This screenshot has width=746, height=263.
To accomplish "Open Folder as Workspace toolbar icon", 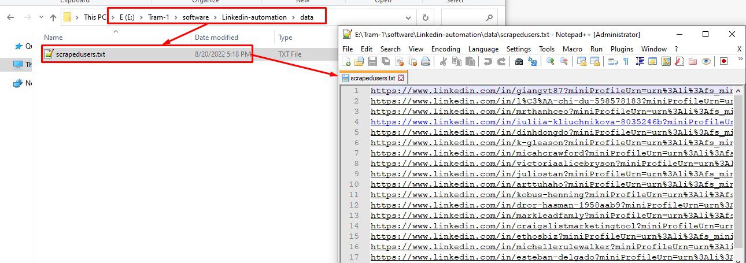I will 693,61.
